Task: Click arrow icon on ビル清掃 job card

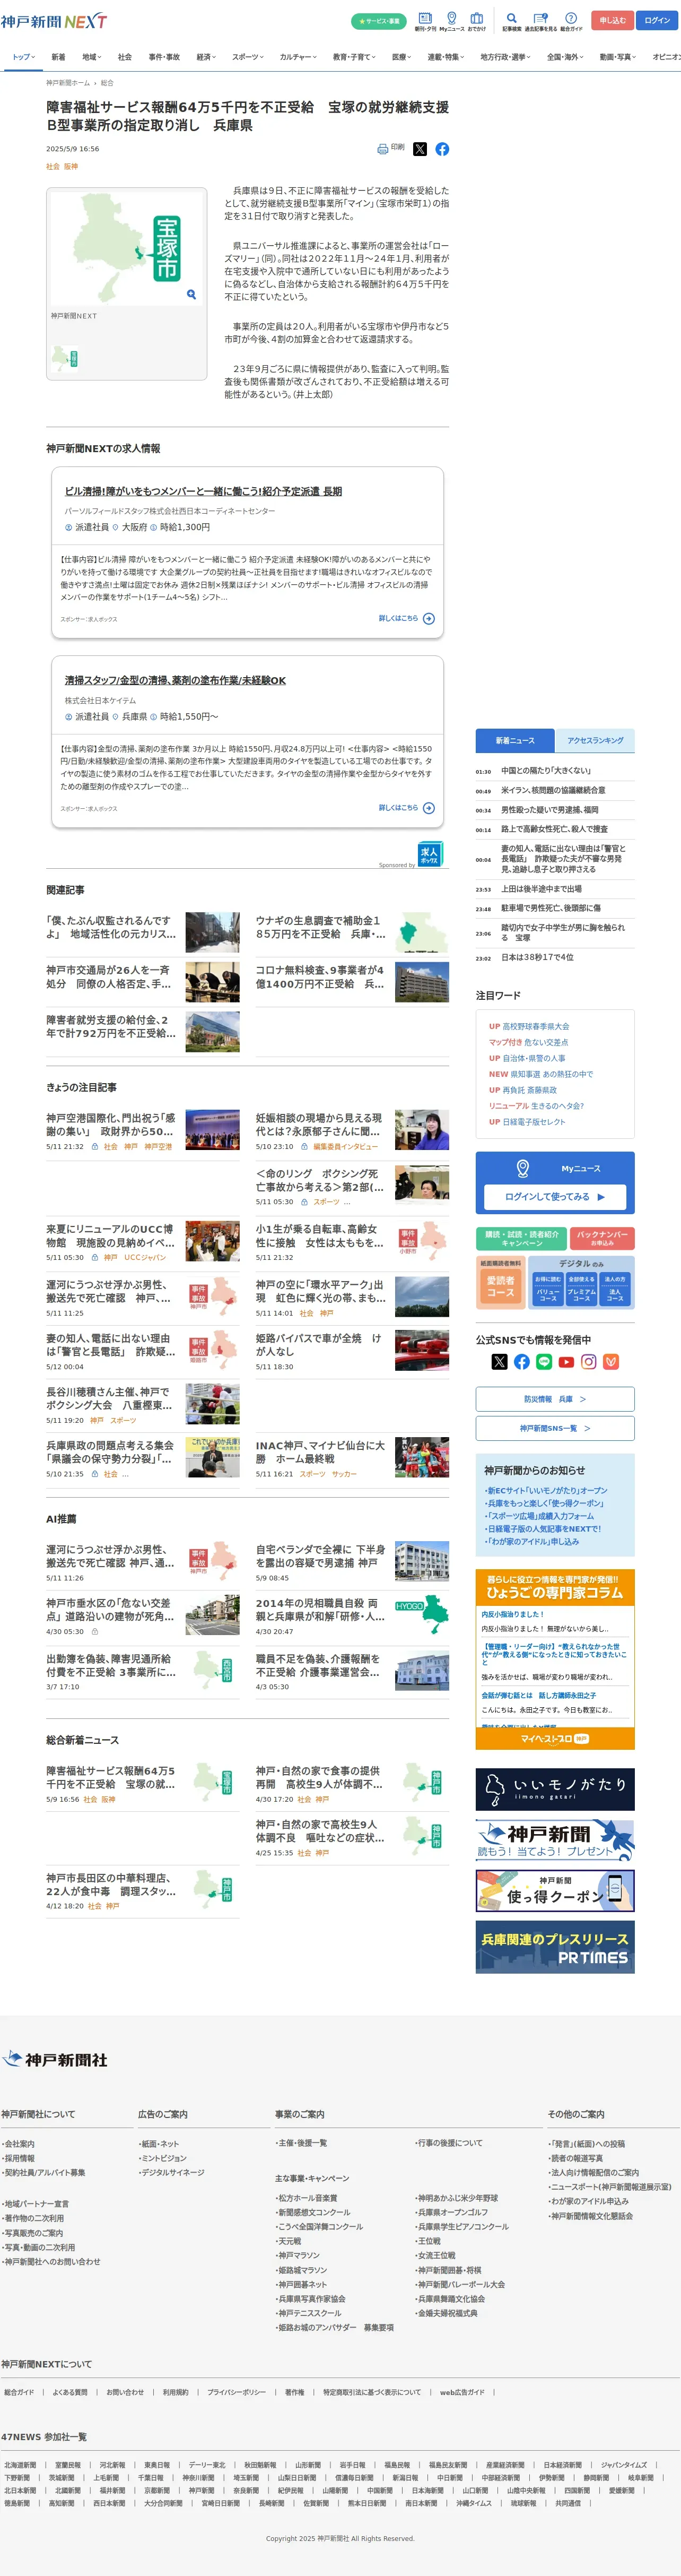Action: coord(429,619)
